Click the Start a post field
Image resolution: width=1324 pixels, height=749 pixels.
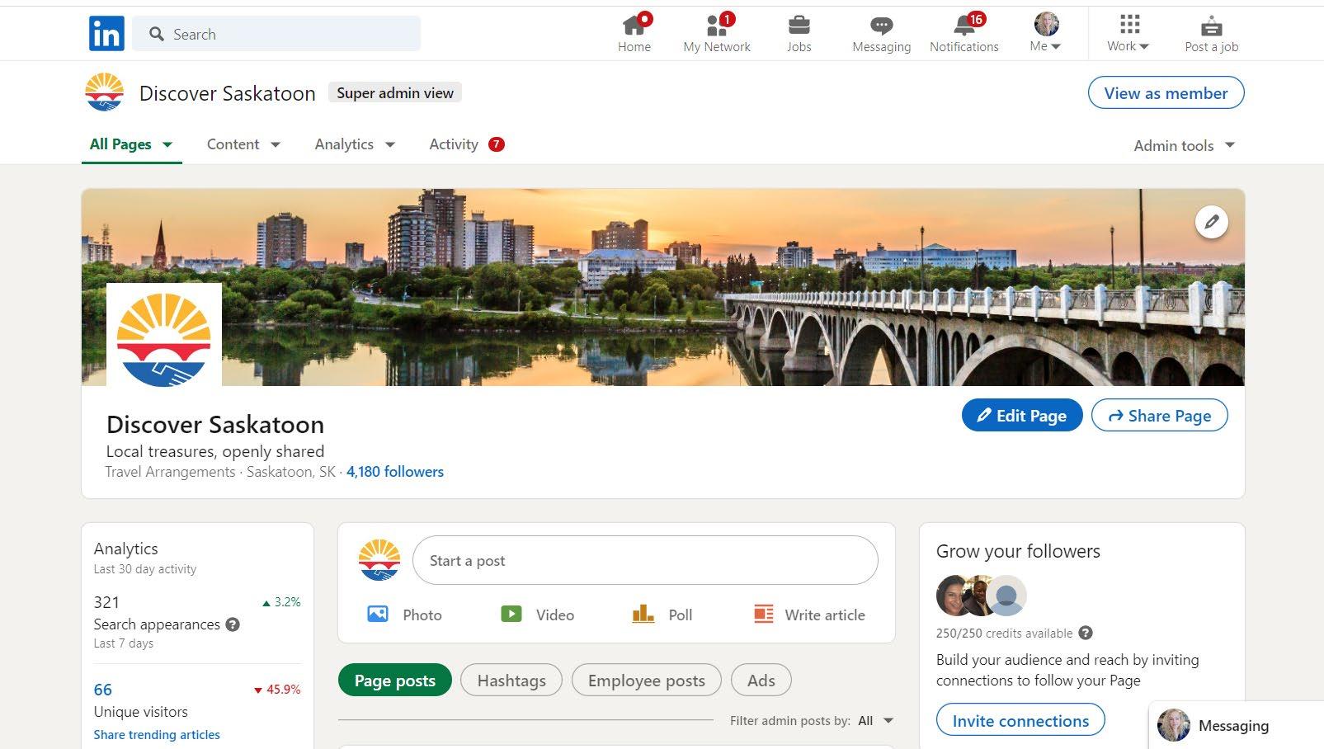(645, 561)
